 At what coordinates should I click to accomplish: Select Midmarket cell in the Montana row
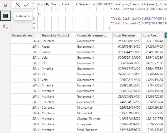tap(94, 113)
